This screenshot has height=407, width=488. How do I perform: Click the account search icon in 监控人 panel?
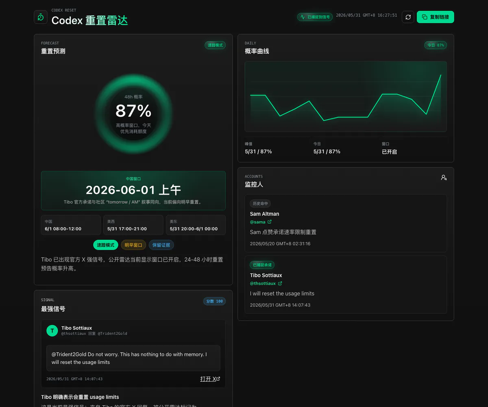point(444,177)
